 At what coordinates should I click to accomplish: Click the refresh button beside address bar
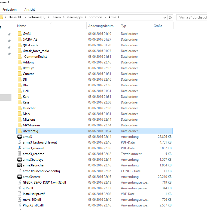(x=171, y=17)
